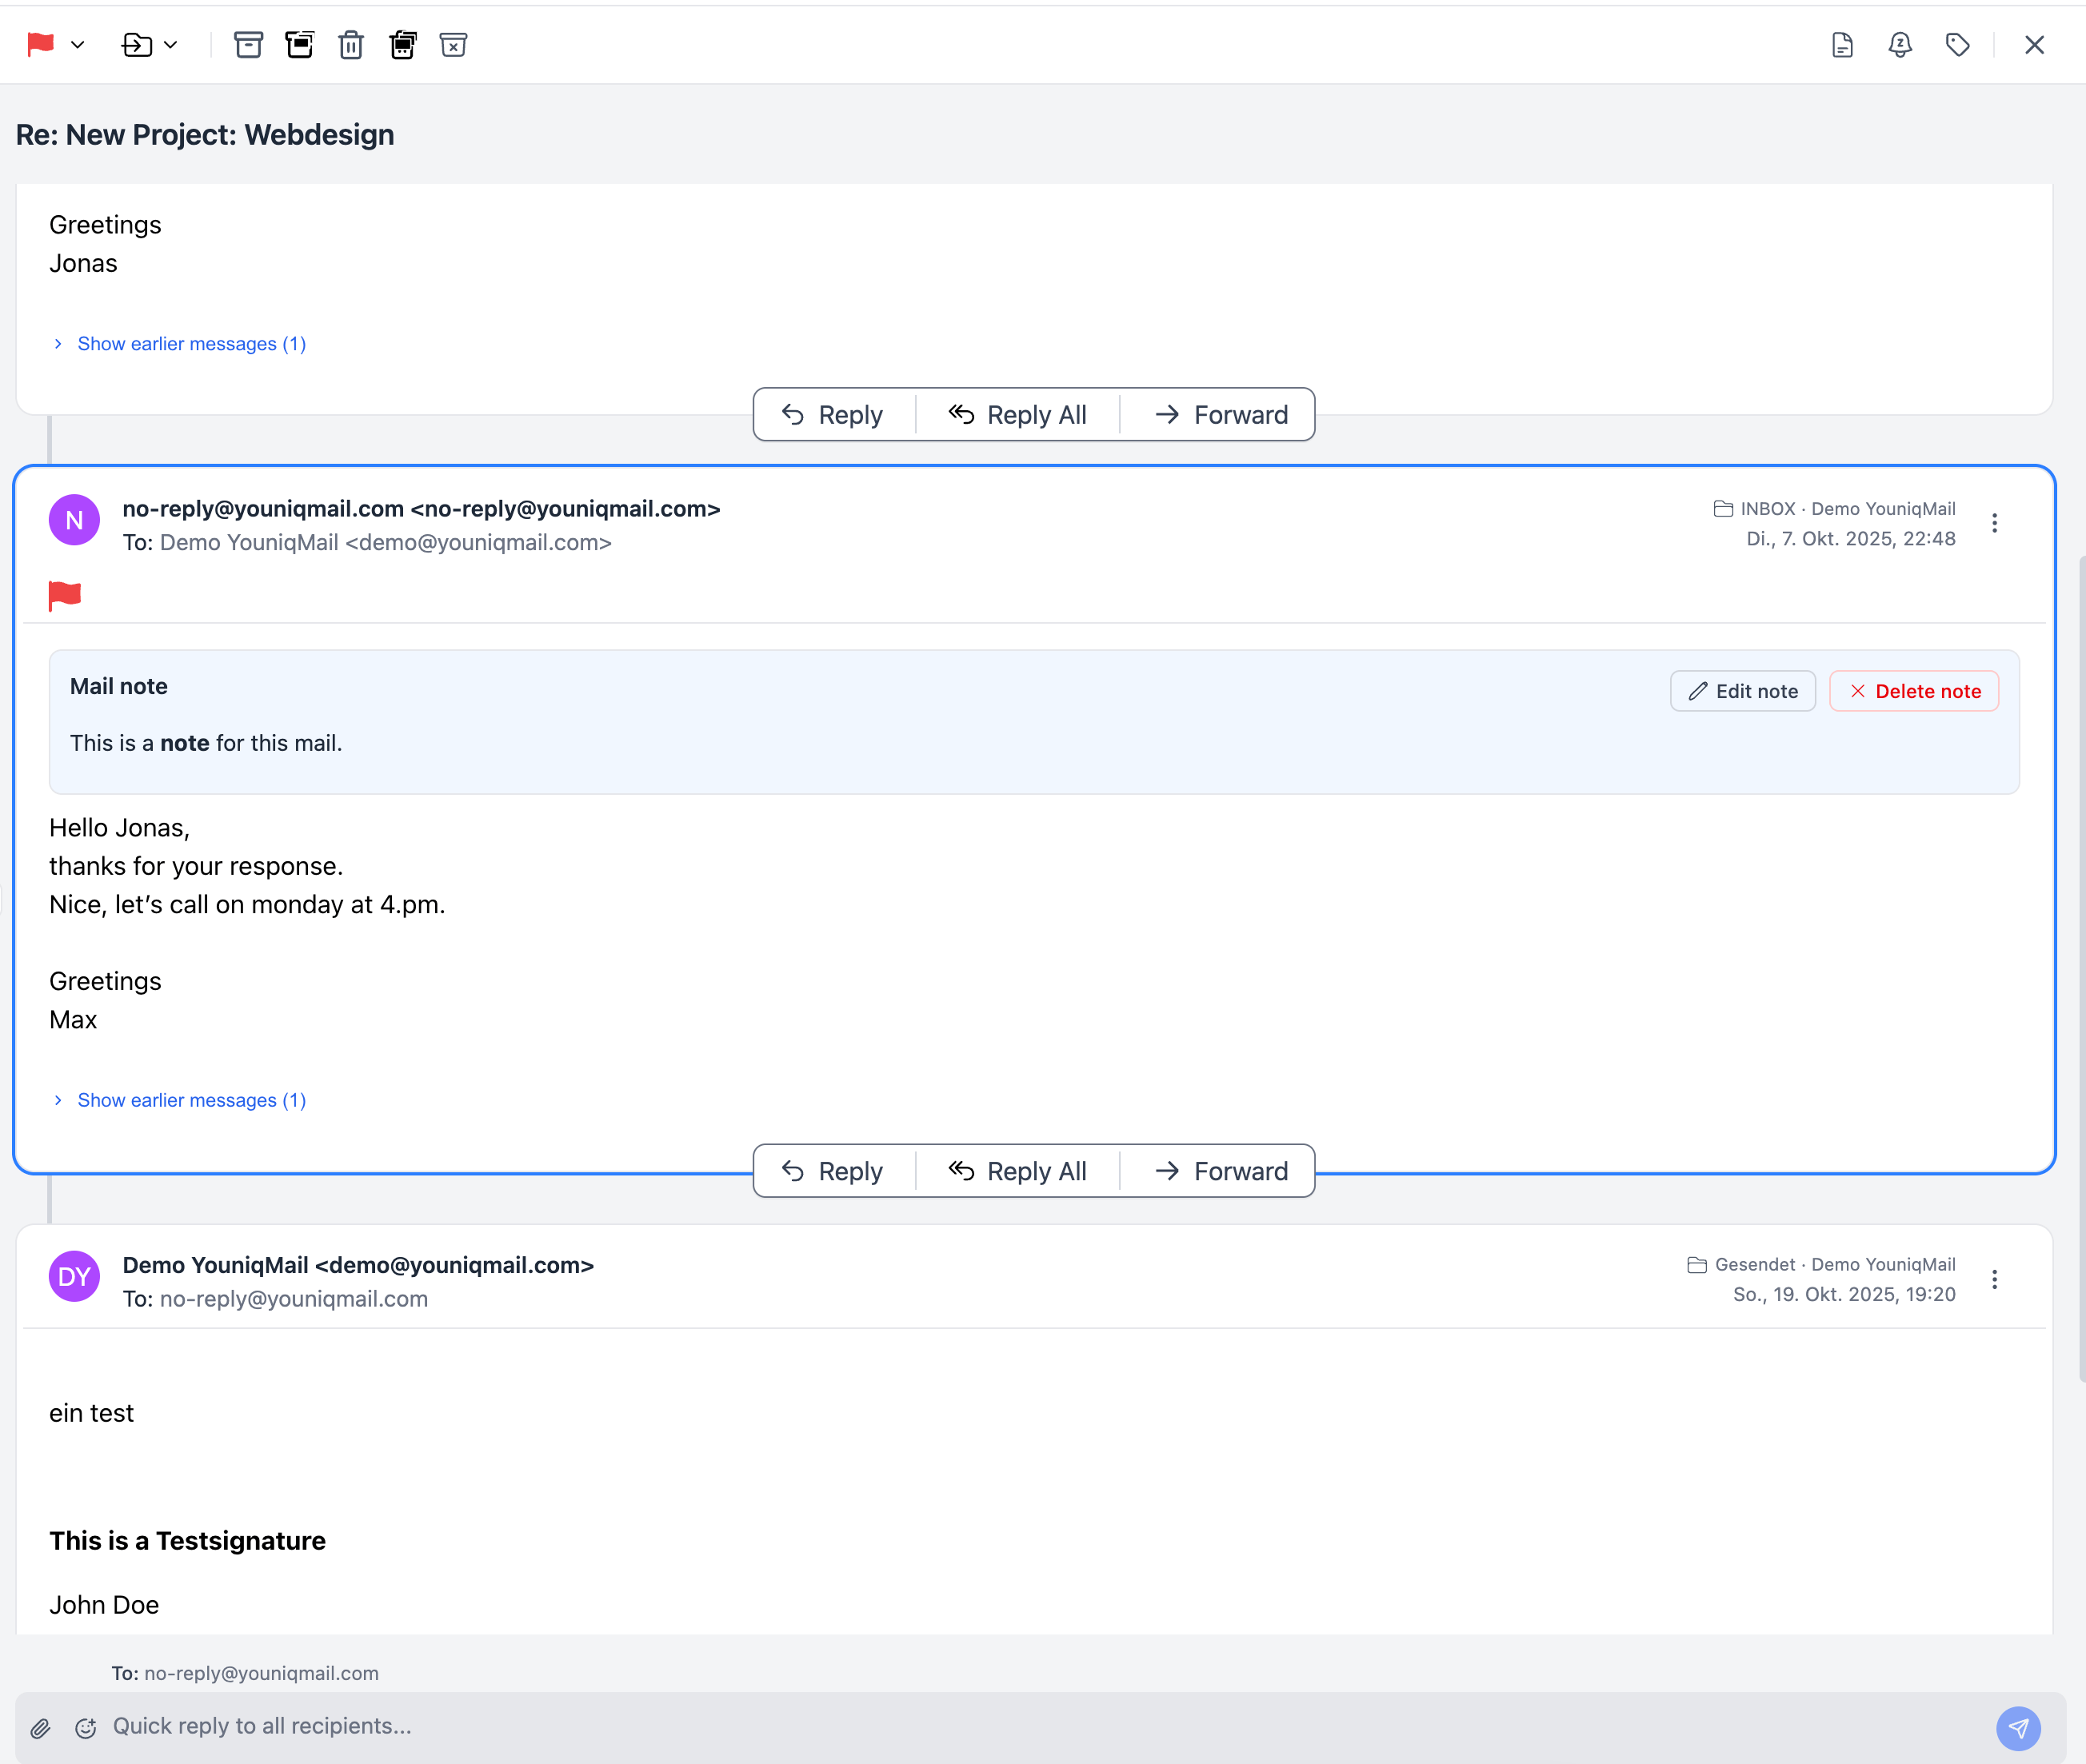The height and width of the screenshot is (1764, 2086).
Task: Open flag color dropdown arrow
Action: [x=77, y=45]
